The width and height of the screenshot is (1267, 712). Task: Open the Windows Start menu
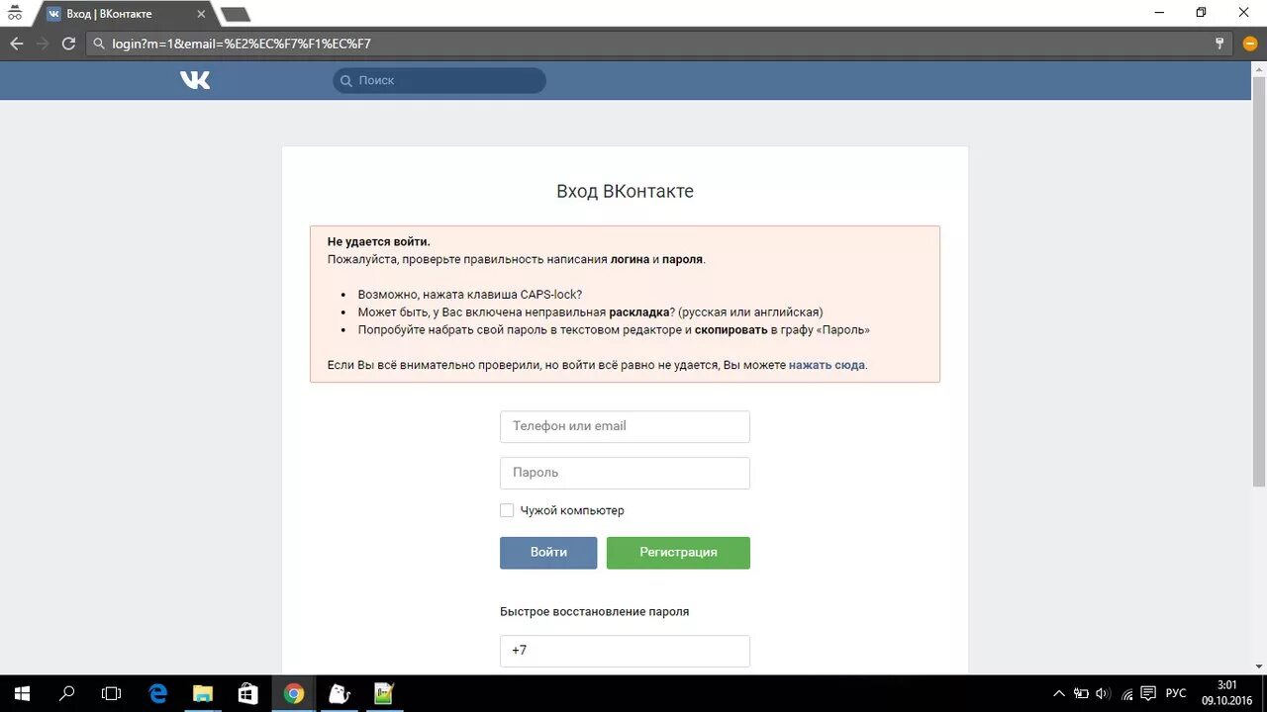pos(22,693)
